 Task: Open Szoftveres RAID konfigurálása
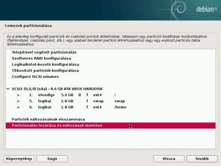click(110, 58)
